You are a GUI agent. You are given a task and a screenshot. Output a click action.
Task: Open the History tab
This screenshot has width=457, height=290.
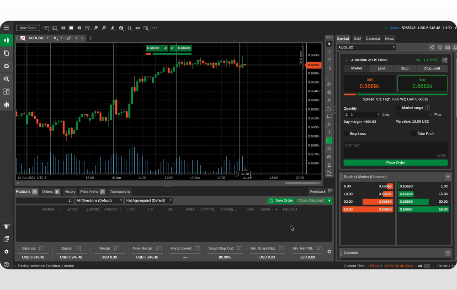tap(69, 191)
